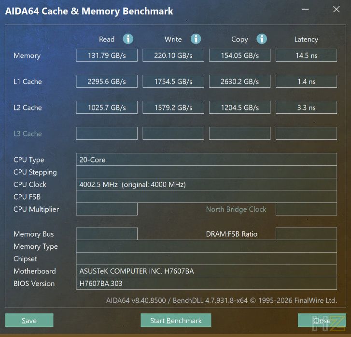Click the greyed L3 Cache row label
The height and width of the screenshot is (337, 351).
pos(28,134)
